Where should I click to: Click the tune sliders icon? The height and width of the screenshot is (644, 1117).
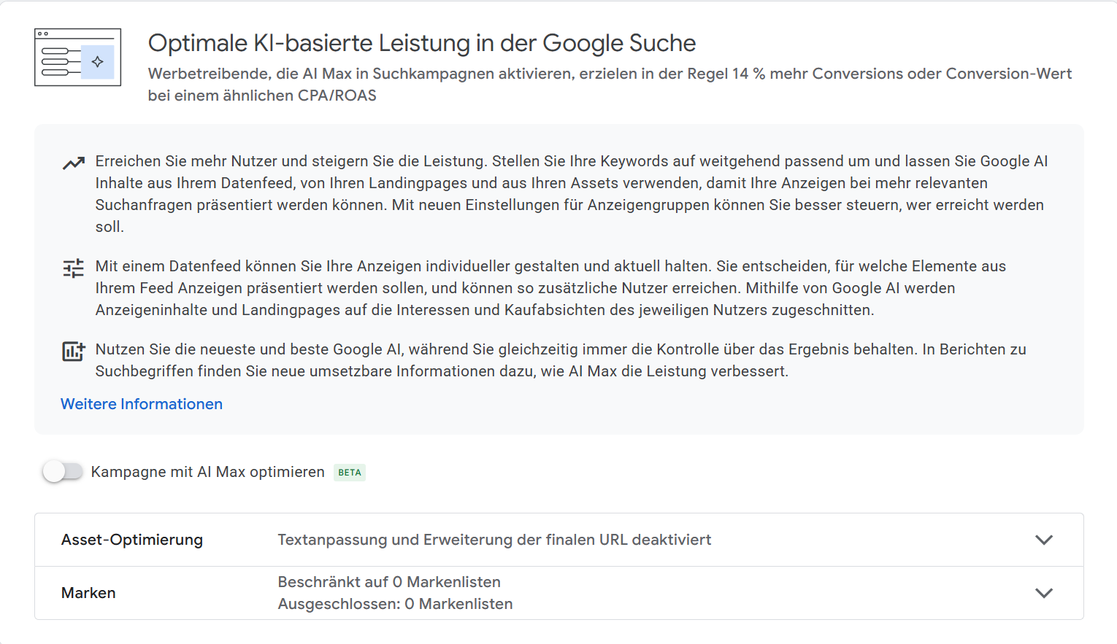click(74, 268)
